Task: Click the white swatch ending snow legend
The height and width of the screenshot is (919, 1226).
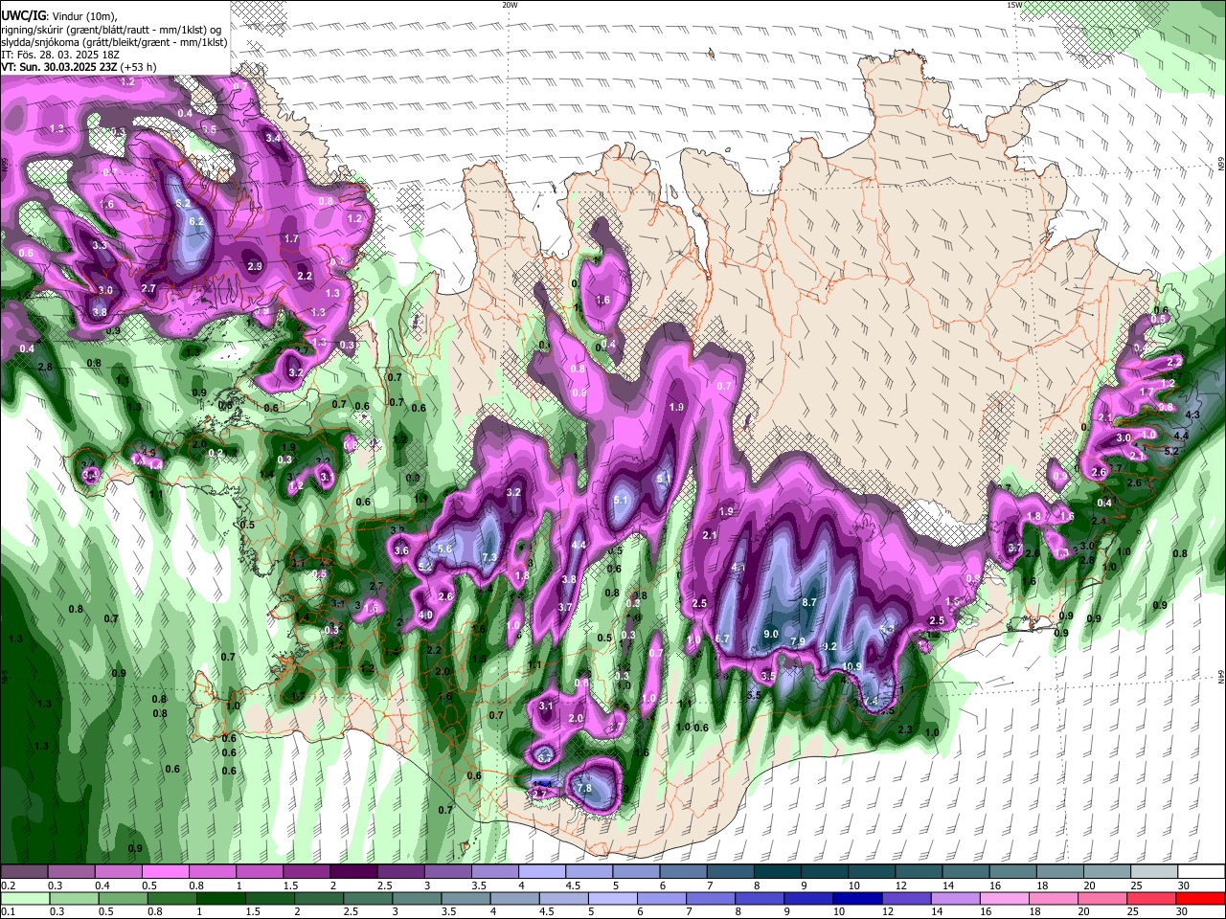Action: [x=1202, y=872]
